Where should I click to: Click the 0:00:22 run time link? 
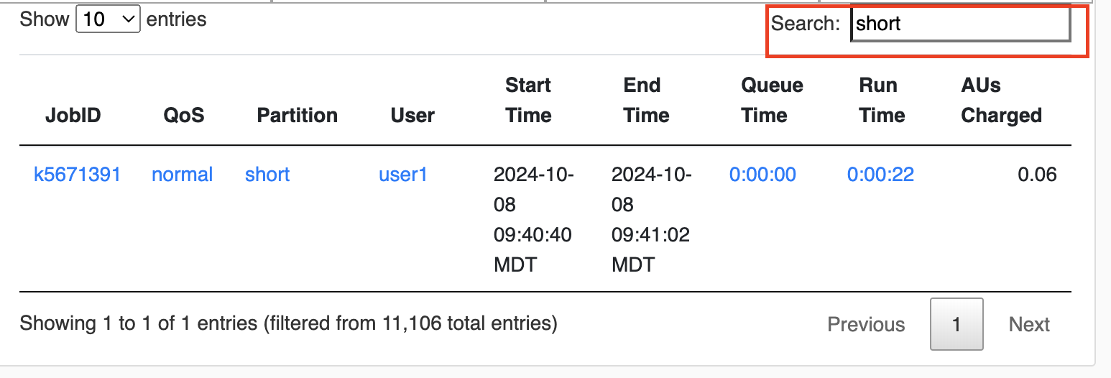pos(880,175)
